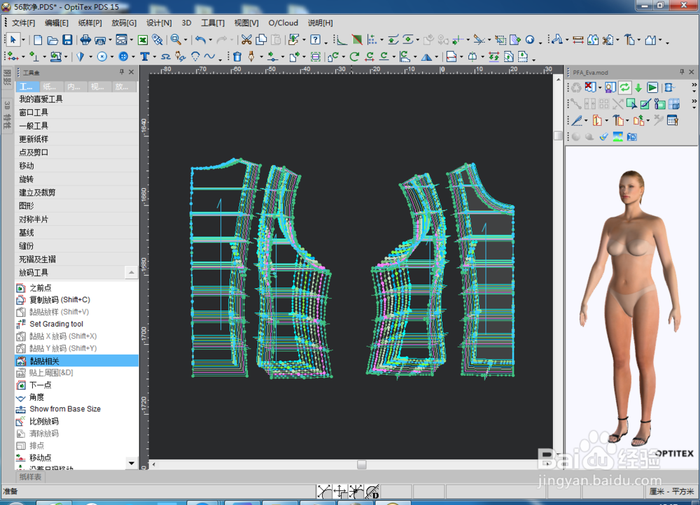Click toolbox list scroll down arrow
The height and width of the screenshot is (505, 700).
(132, 463)
